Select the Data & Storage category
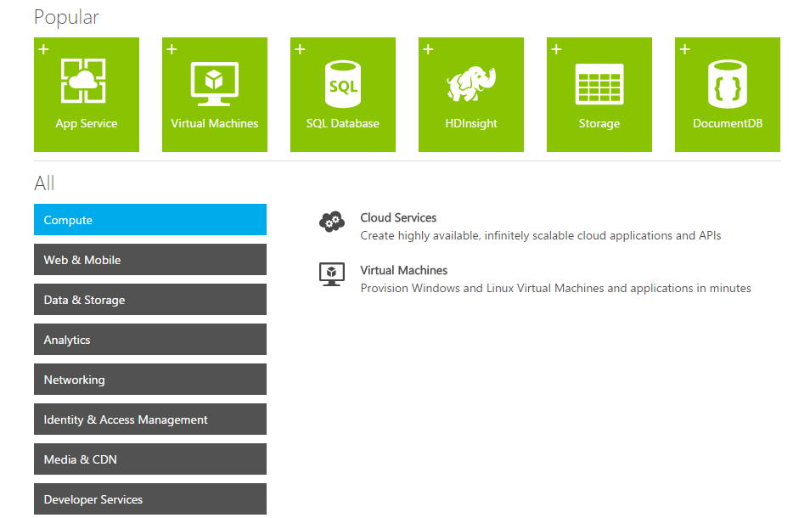 pyautogui.click(x=149, y=299)
